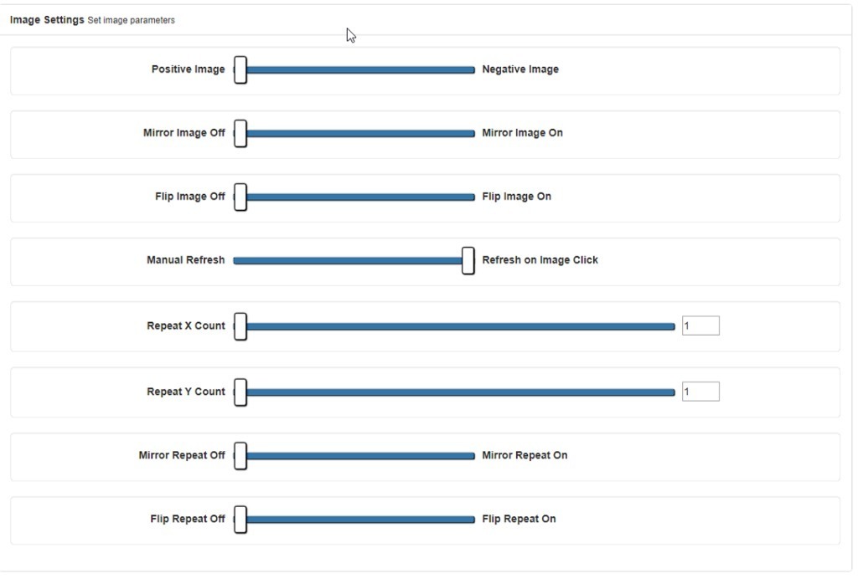Click the Mirror Repeat Off slider handle
The width and height of the screenshot is (858, 584).
240,455
